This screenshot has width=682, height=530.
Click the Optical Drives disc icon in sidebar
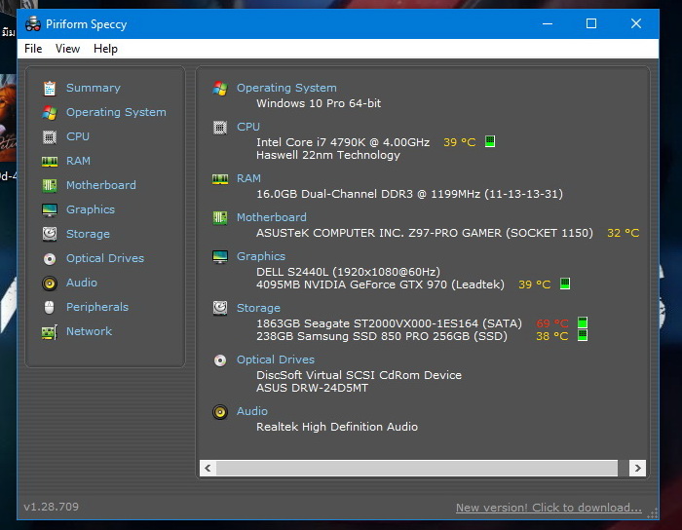[x=49, y=258]
